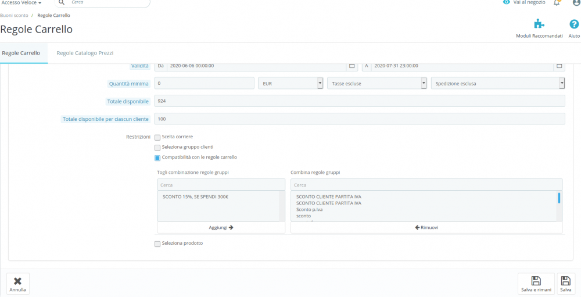Click the A validity end date field
Screen dimensions: 581x297
point(462,66)
